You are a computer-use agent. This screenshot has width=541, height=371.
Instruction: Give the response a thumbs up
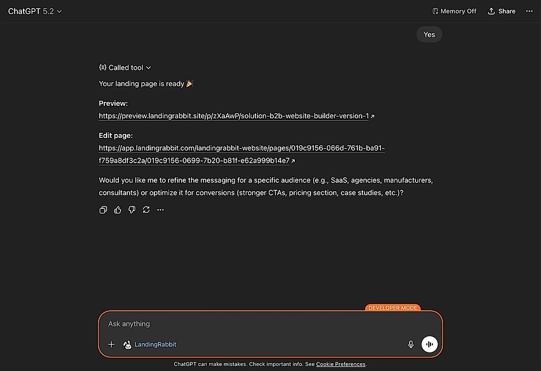117,209
